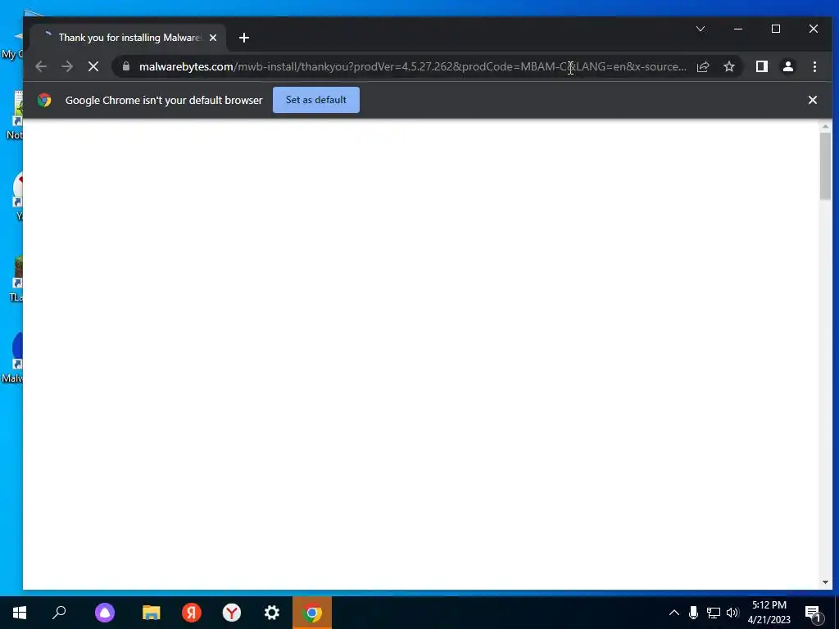Open network status tray icon
This screenshot has width=839, height=629.
(x=714, y=613)
